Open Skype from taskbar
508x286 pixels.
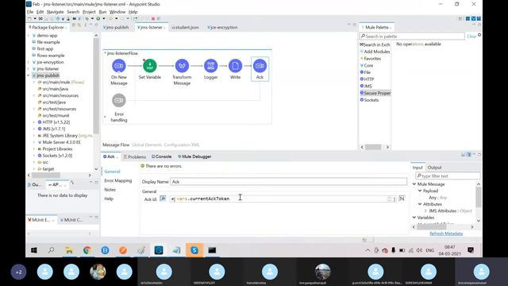point(194,250)
